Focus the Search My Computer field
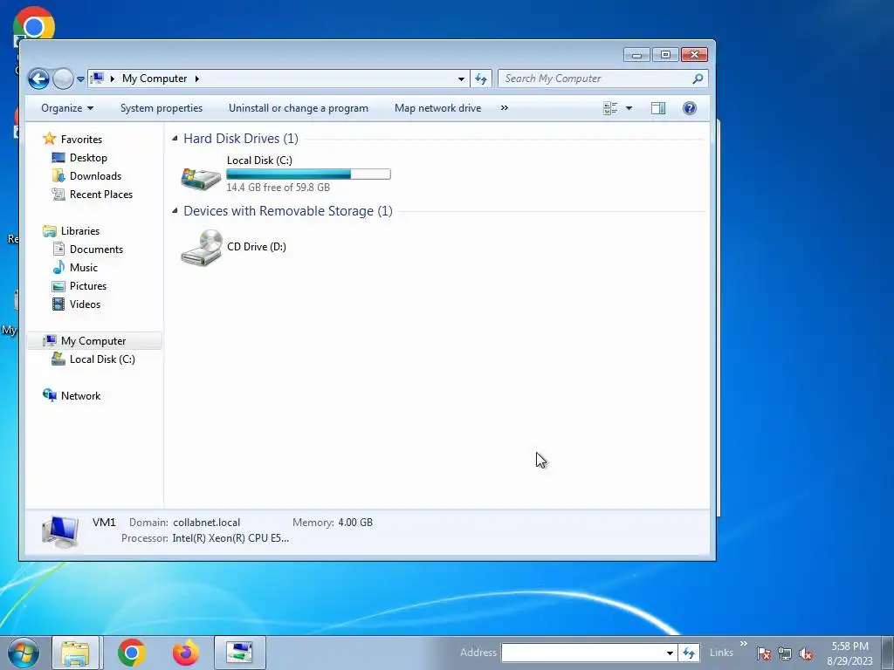The image size is (894, 670). pos(602,79)
